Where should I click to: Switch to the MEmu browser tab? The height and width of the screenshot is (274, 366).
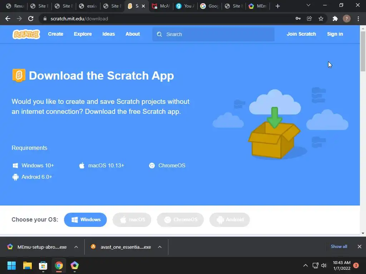(258, 6)
